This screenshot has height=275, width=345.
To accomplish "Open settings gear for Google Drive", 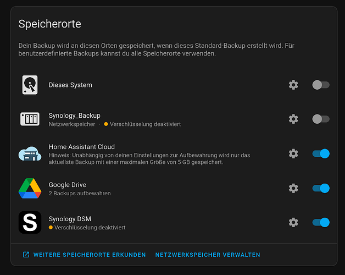I will coord(293,188).
